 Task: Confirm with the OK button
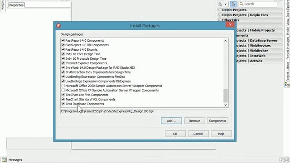click(x=175, y=134)
